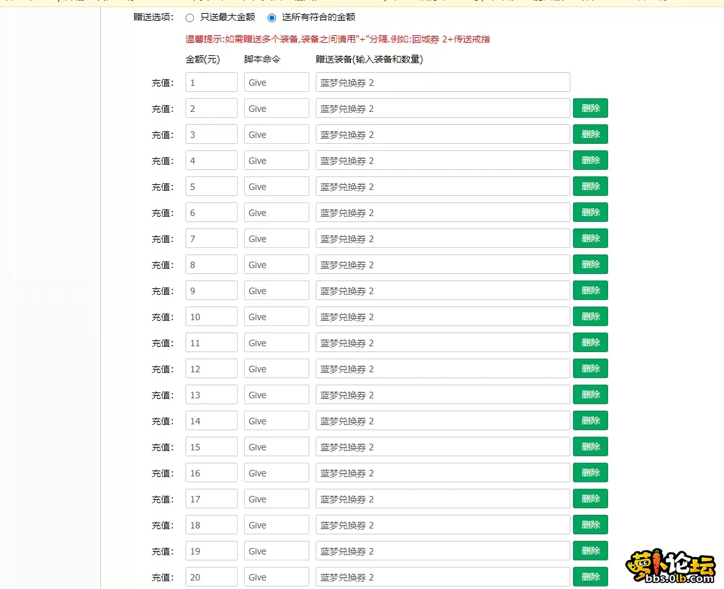Delete the recharge row with amount 6
Screen dimensions: 724x589
coord(590,212)
